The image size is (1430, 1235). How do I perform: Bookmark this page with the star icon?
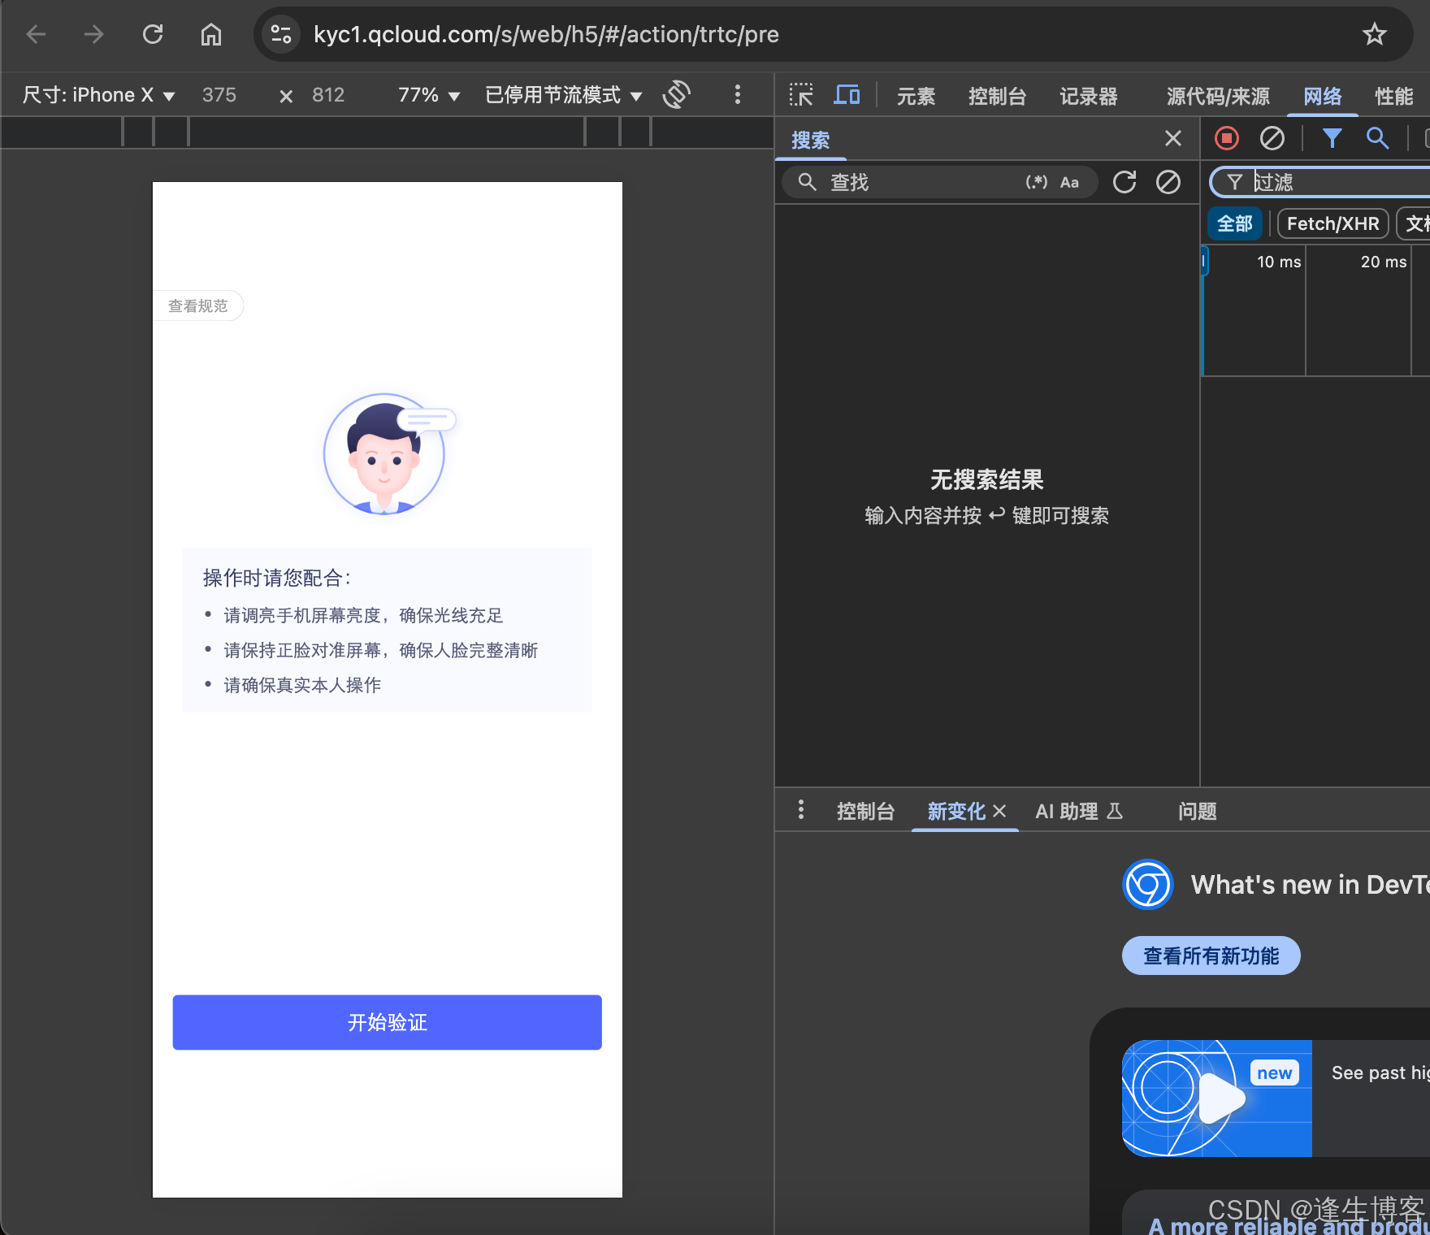point(1374,34)
